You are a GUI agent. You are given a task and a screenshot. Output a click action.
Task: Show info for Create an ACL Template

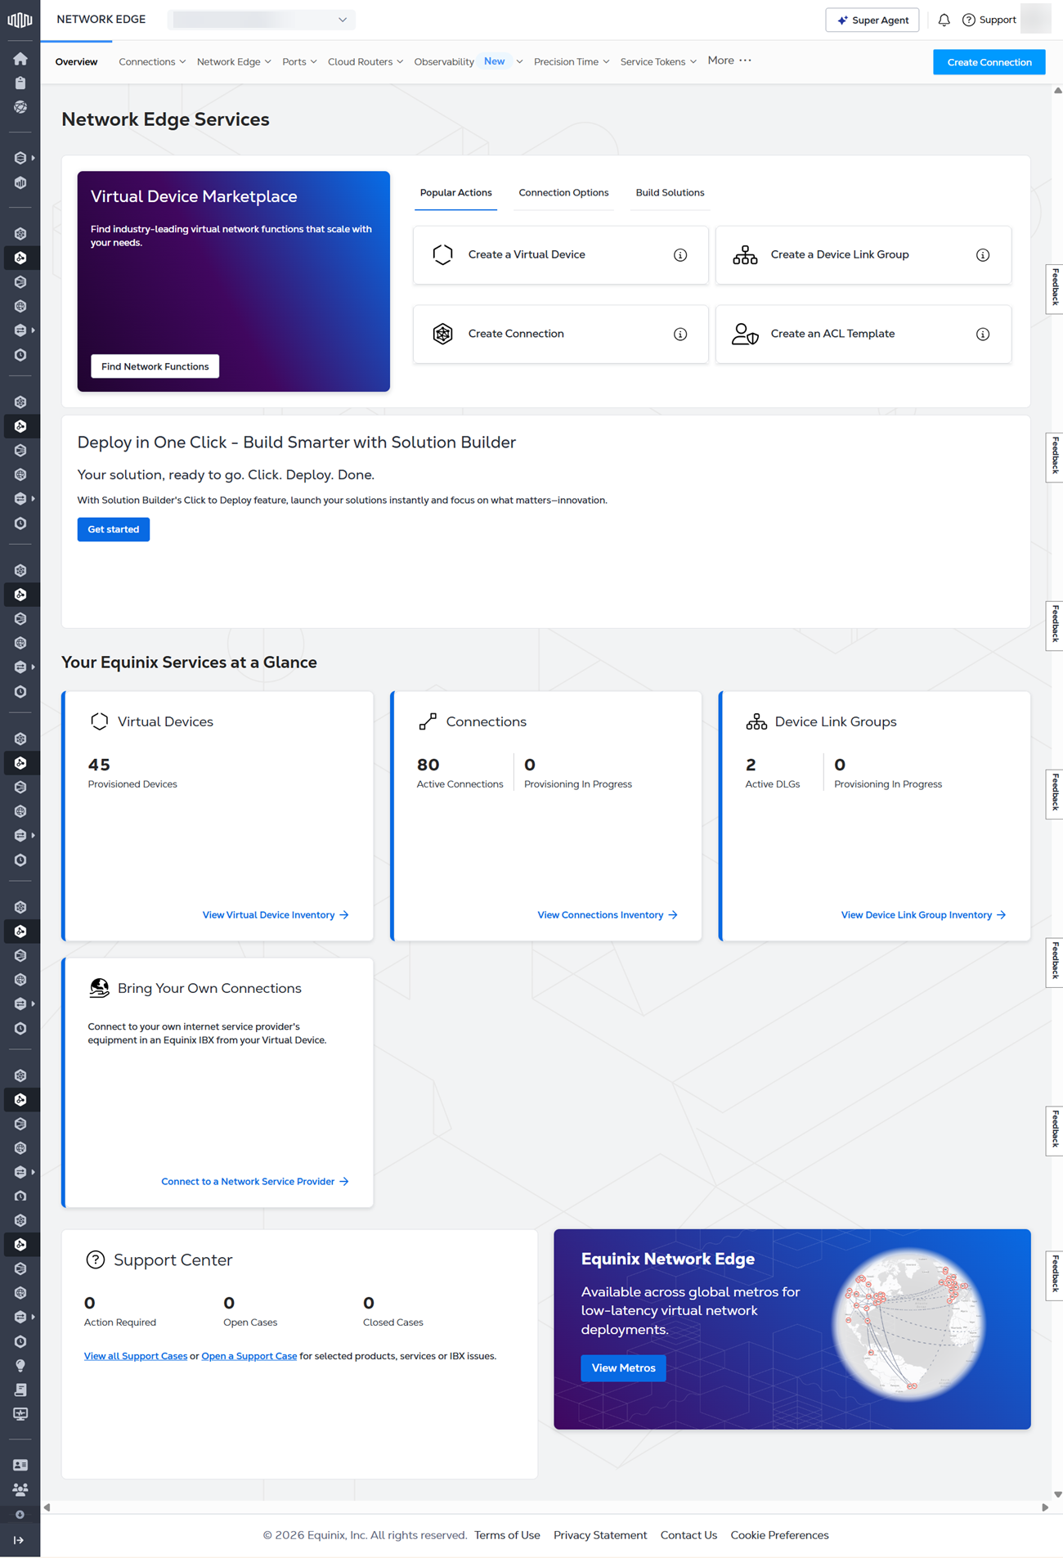coord(983,334)
